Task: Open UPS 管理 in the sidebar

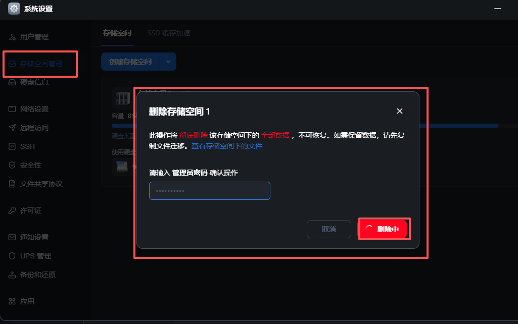Action: click(x=30, y=256)
